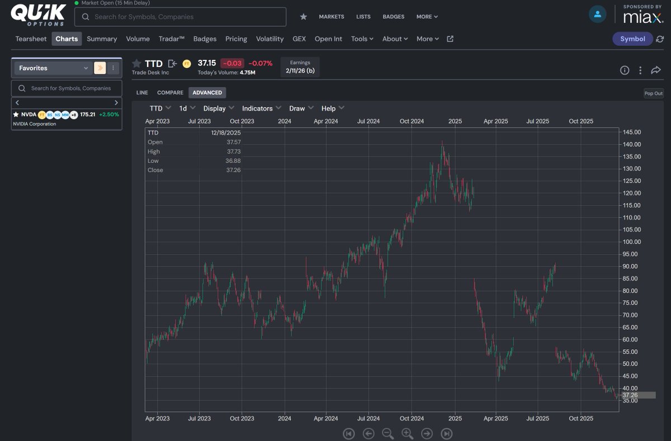Image resolution: width=671 pixels, height=441 pixels.
Task: Pan chart right with forward arrow icon
Action: (427, 433)
